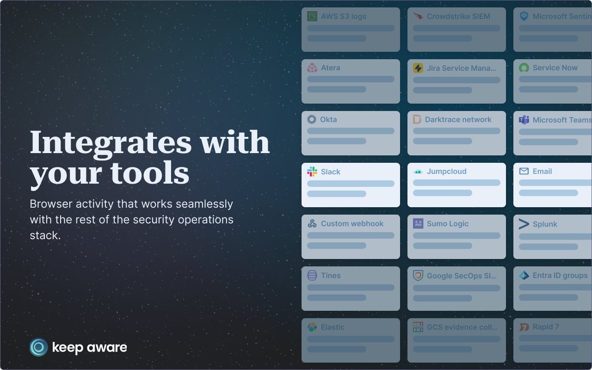The height and width of the screenshot is (370, 592).
Task: Open the Elastic integration card
Action: 351,340
